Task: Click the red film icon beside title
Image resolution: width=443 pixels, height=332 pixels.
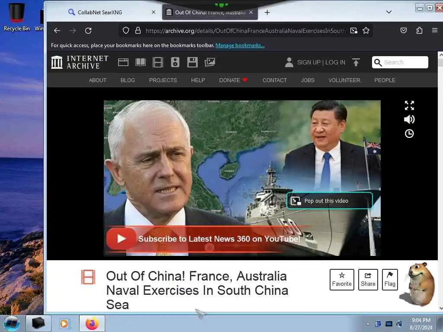Action: click(x=88, y=277)
